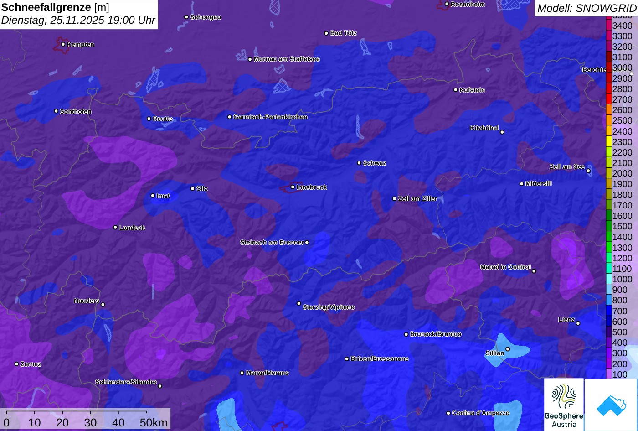Screen dimensions: 638x431
Task: Click the GeoSphere Austria logo
Action: tap(564, 405)
